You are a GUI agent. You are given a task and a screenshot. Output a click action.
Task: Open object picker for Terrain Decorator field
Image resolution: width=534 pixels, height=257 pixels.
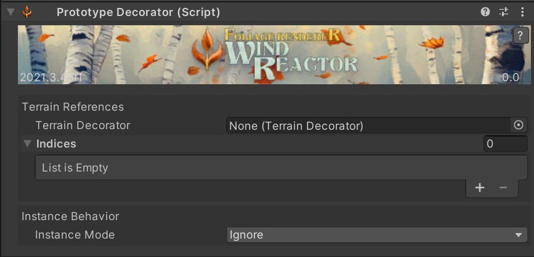[519, 125]
